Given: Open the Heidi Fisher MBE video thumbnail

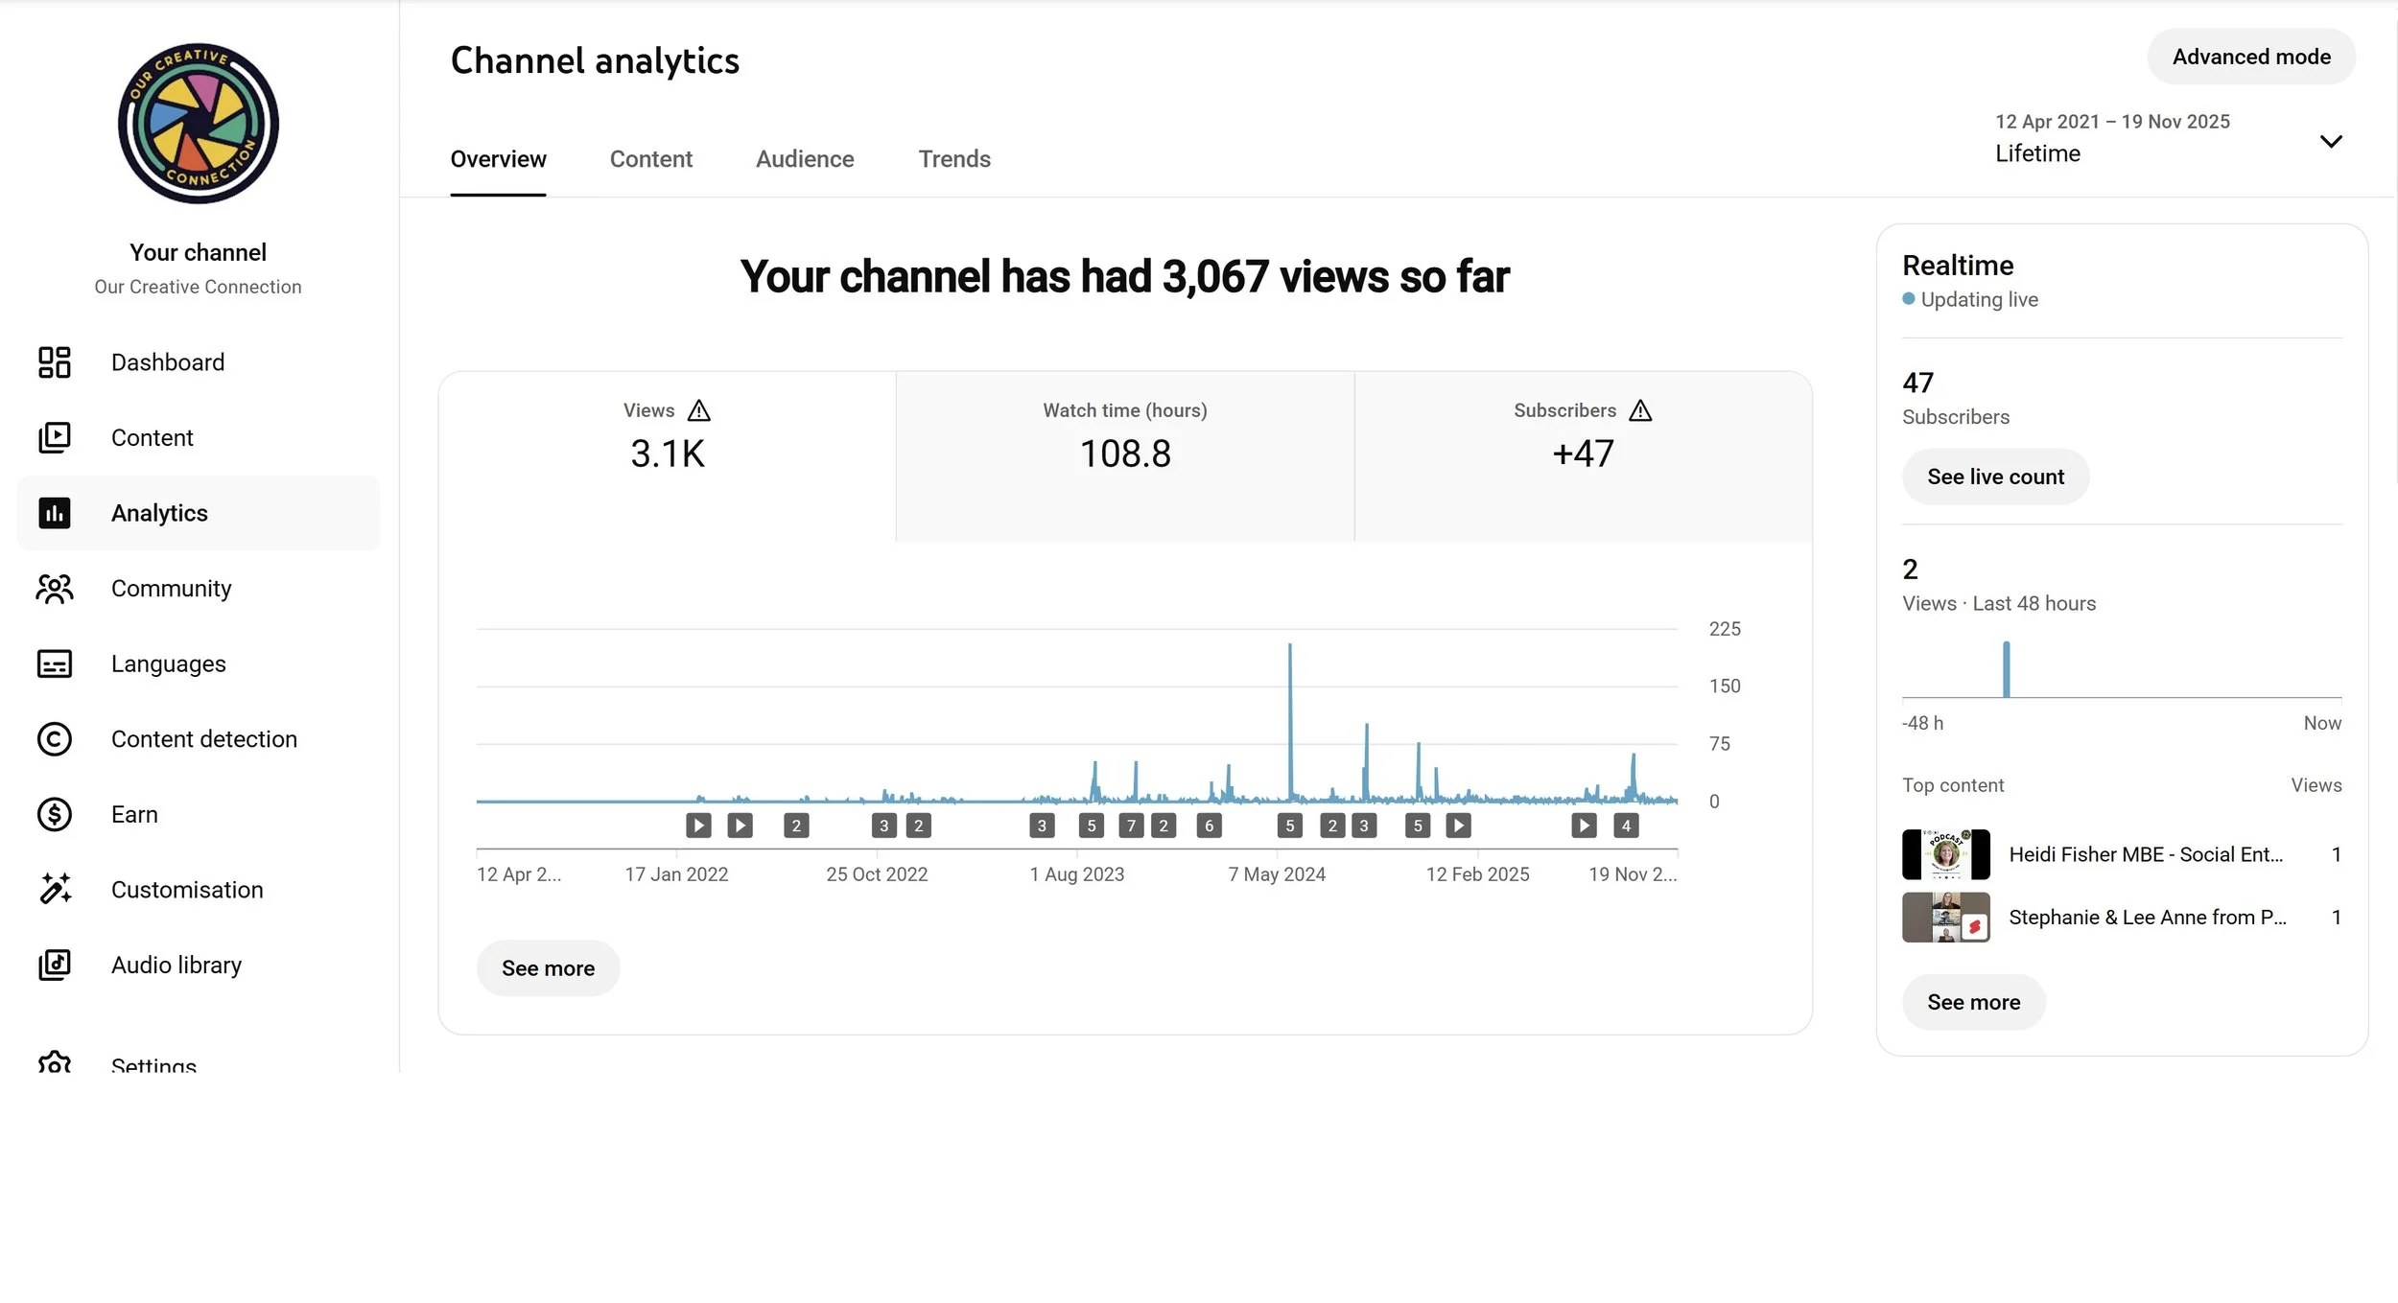Looking at the screenshot, I should point(1945,854).
